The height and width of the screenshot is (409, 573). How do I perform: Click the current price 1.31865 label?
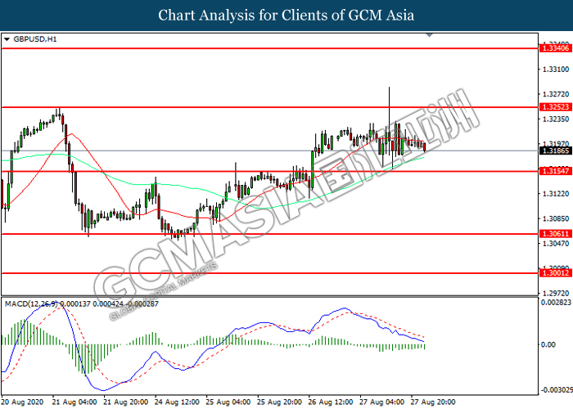[556, 151]
